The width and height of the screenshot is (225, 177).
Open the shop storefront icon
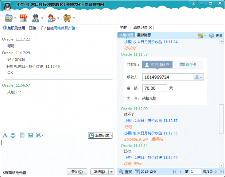[23, 18]
